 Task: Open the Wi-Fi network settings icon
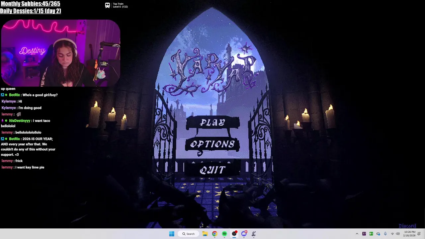tap(392, 234)
